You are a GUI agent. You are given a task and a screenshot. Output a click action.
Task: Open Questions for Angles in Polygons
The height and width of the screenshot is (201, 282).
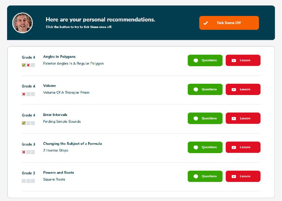(x=205, y=60)
